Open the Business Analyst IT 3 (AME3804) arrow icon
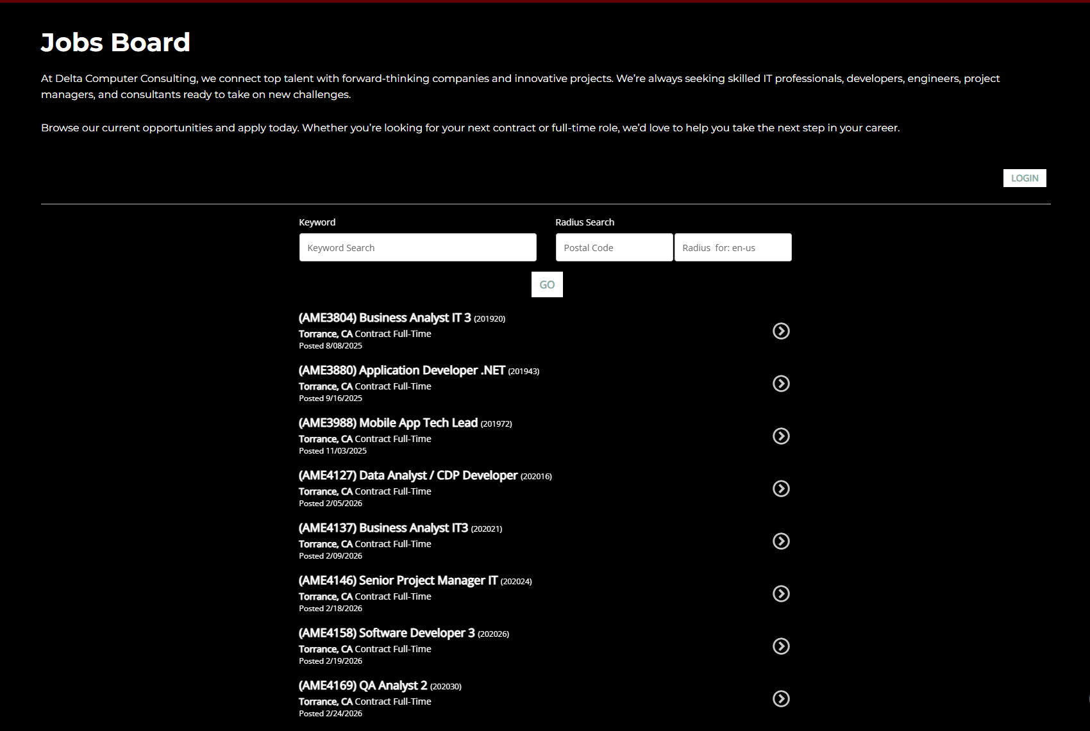The width and height of the screenshot is (1090, 731). pos(781,331)
